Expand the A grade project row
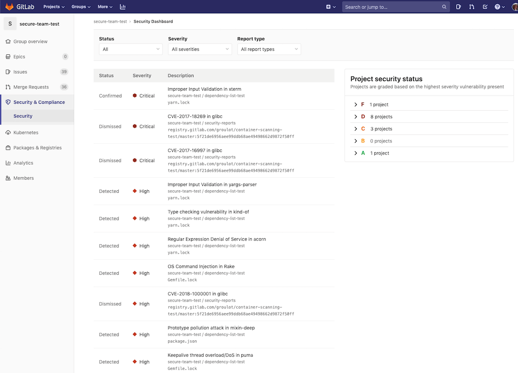518x373 pixels. pos(356,153)
